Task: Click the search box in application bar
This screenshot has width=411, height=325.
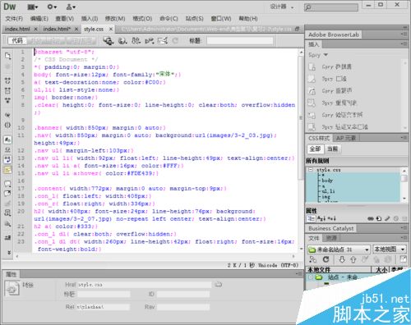Action: click(331, 7)
